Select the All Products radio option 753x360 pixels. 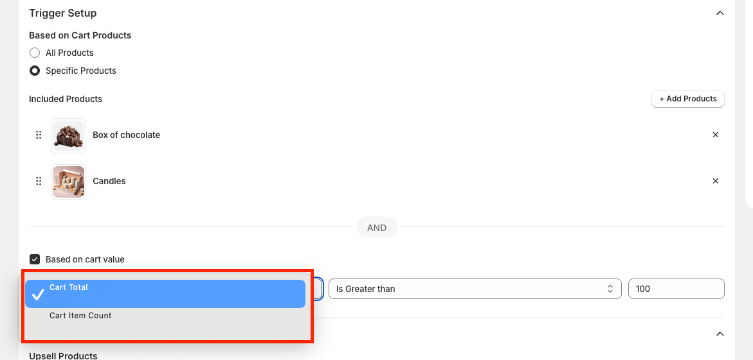pyautogui.click(x=35, y=53)
